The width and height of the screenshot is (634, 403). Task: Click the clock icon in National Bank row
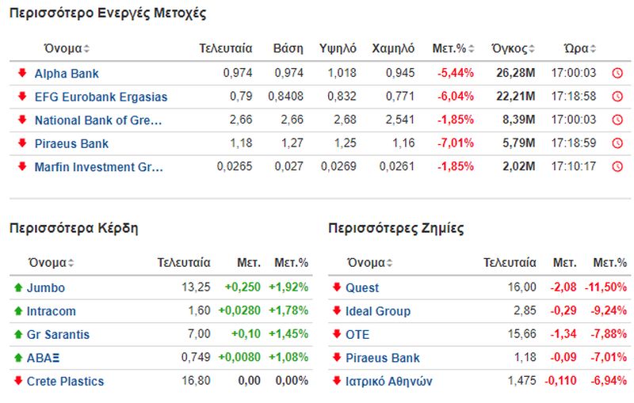pyautogui.click(x=617, y=120)
